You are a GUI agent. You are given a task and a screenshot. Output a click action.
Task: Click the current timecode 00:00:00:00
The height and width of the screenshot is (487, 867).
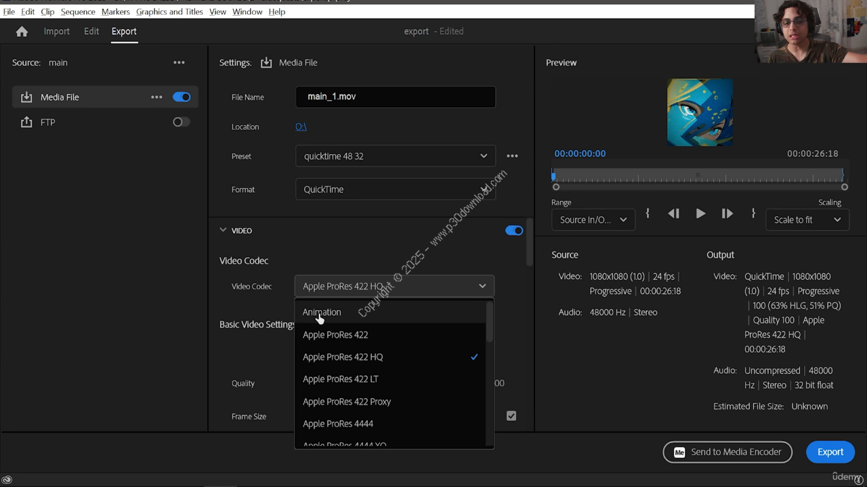pyautogui.click(x=580, y=154)
